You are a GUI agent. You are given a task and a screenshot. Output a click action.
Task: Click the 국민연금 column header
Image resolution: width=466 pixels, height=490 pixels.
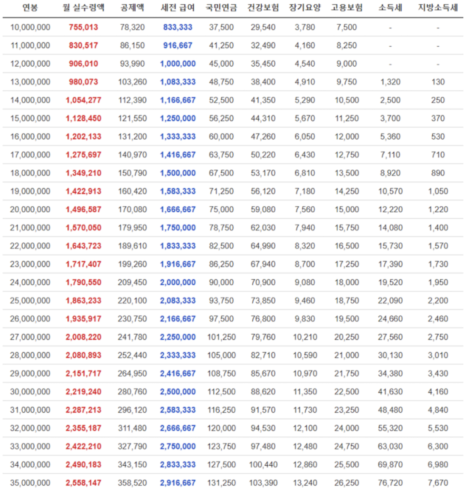(221, 8)
